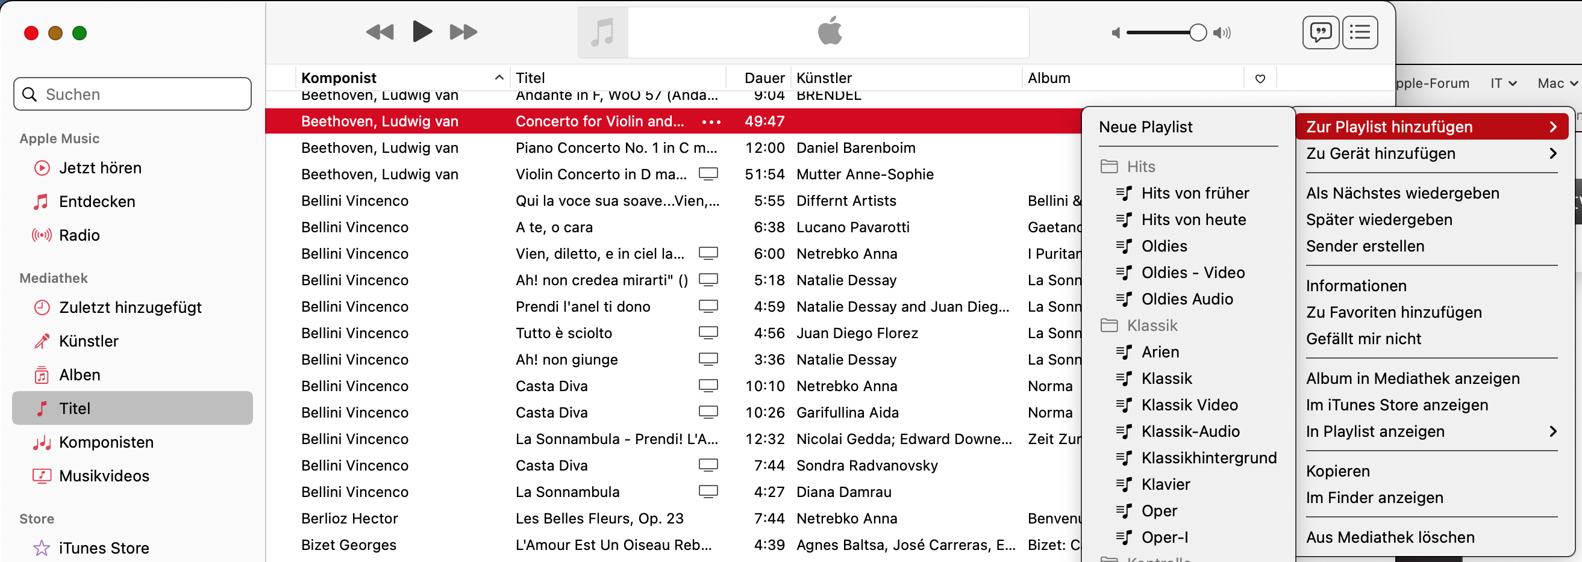Click the rewind previous track button
The width and height of the screenshot is (1582, 562).
[x=380, y=32]
